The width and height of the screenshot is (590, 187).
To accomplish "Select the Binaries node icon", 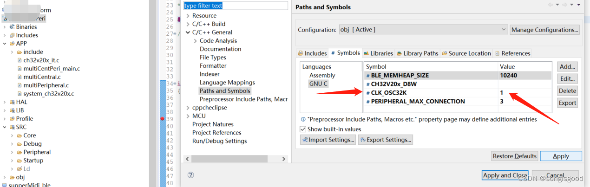I will [12, 27].
